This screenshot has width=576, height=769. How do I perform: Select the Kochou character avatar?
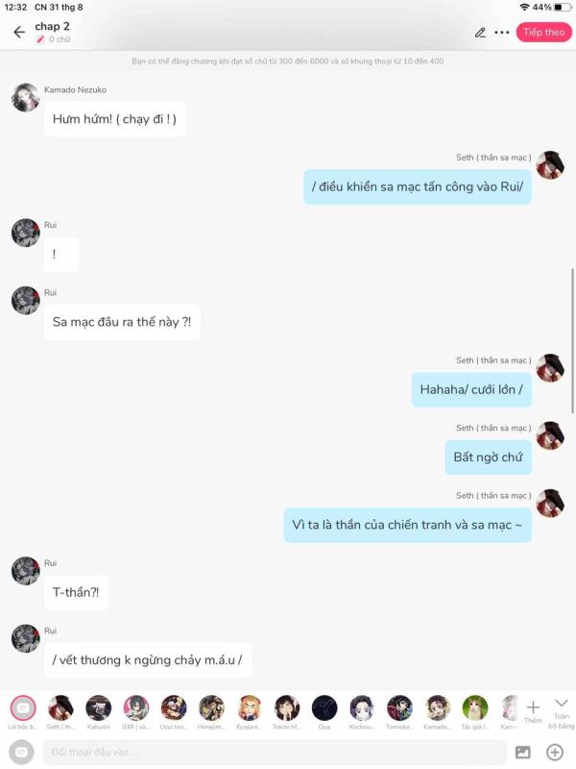click(362, 707)
